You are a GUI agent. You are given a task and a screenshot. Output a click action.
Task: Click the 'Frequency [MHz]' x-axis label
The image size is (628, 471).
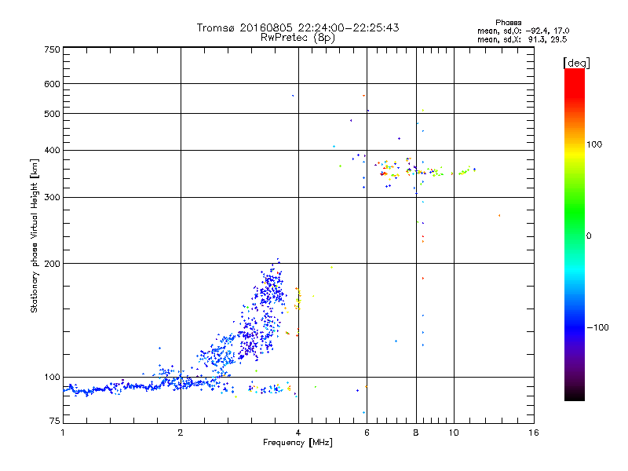[x=298, y=443]
